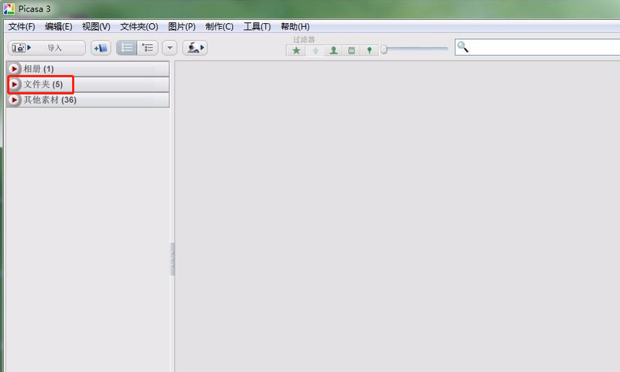Create a new album with the plus icon
Viewport: 620px width, 372px height.
100,48
